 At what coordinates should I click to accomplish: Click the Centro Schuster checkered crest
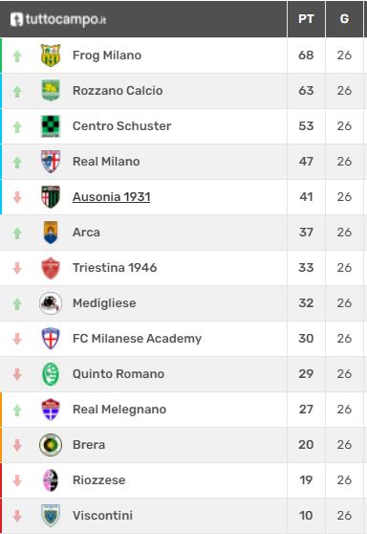51,126
